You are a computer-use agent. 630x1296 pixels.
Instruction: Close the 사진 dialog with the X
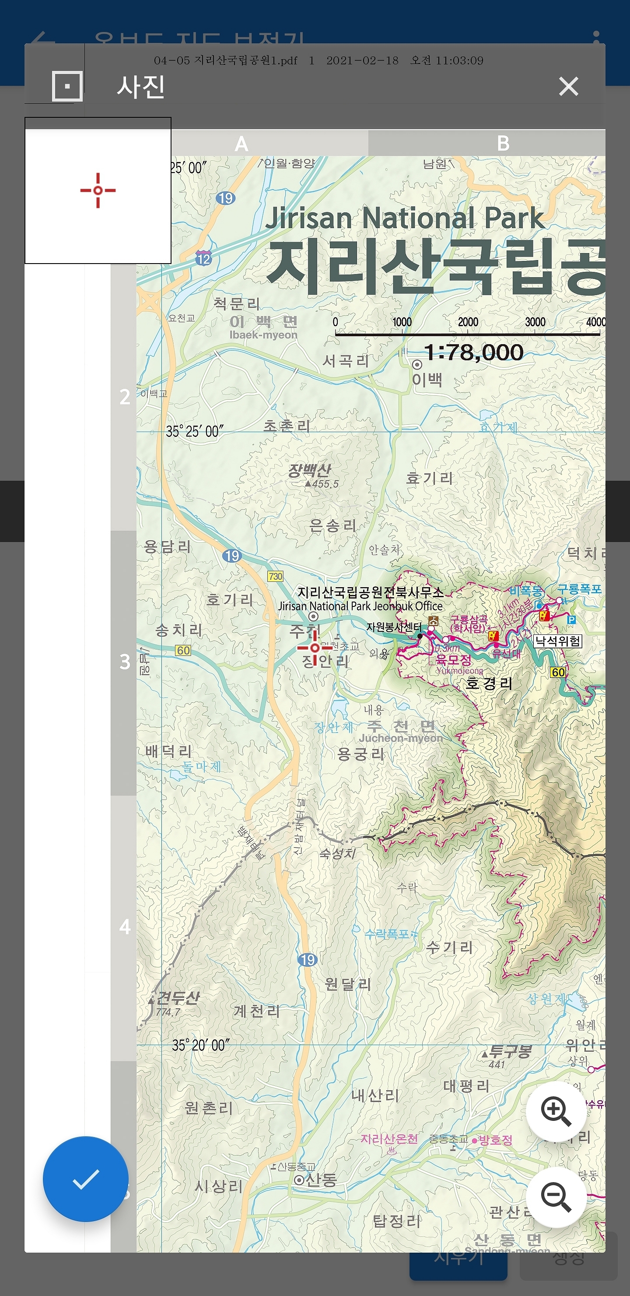(x=569, y=87)
